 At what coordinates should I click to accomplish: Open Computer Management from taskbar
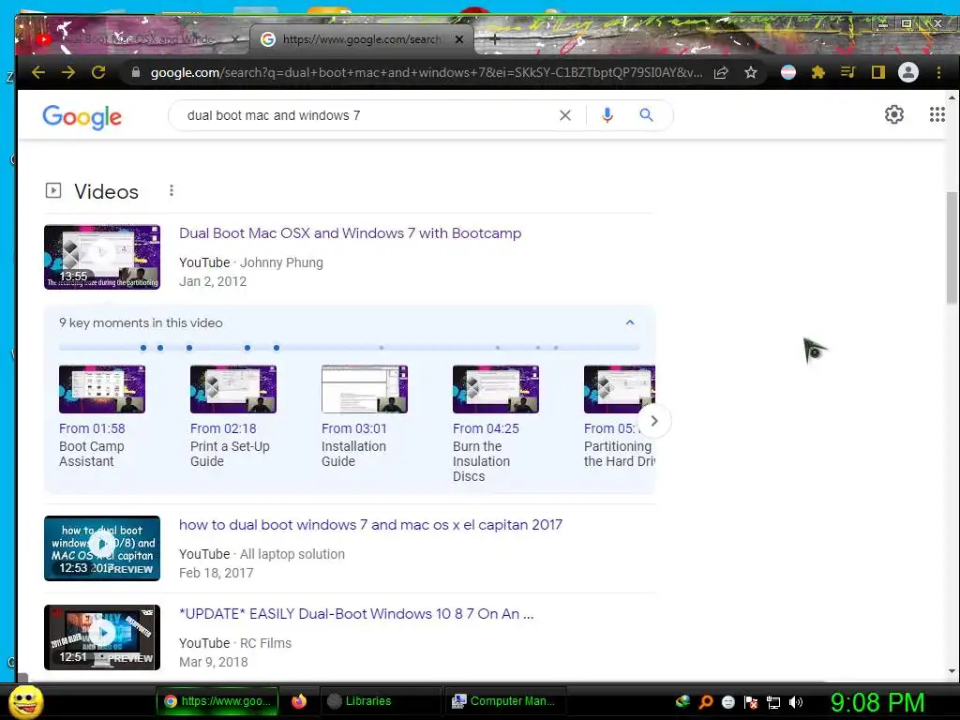[x=503, y=701]
